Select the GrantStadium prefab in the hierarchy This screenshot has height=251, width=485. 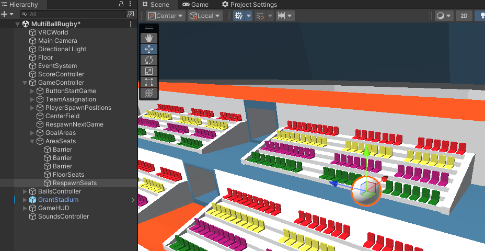coord(58,200)
